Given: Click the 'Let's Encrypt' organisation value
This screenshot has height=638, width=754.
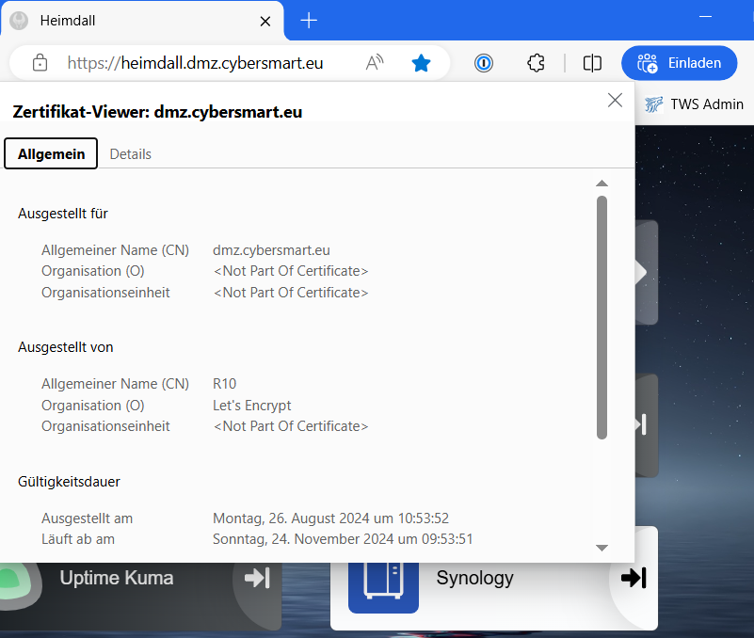Looking at the screenshot, I should [252, 406].
